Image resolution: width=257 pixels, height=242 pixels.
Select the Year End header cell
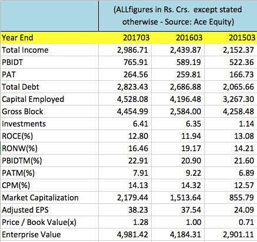tap(49, 38)
